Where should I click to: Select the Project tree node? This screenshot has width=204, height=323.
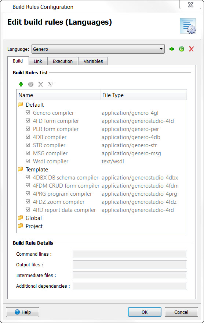34,226
